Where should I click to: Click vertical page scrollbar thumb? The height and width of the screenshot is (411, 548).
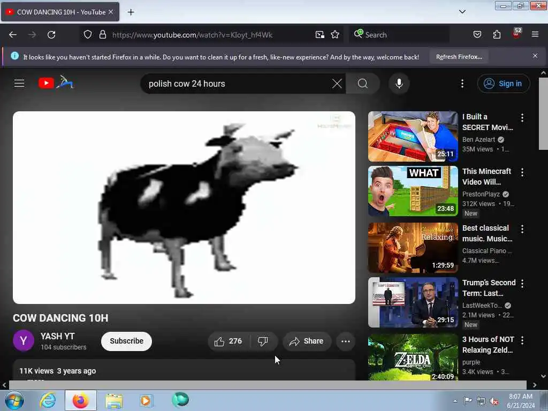[x=543, y=113]
